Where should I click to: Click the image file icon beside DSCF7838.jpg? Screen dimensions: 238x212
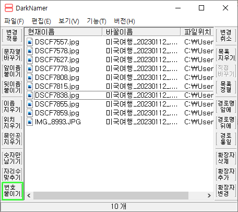pos(30,95)
